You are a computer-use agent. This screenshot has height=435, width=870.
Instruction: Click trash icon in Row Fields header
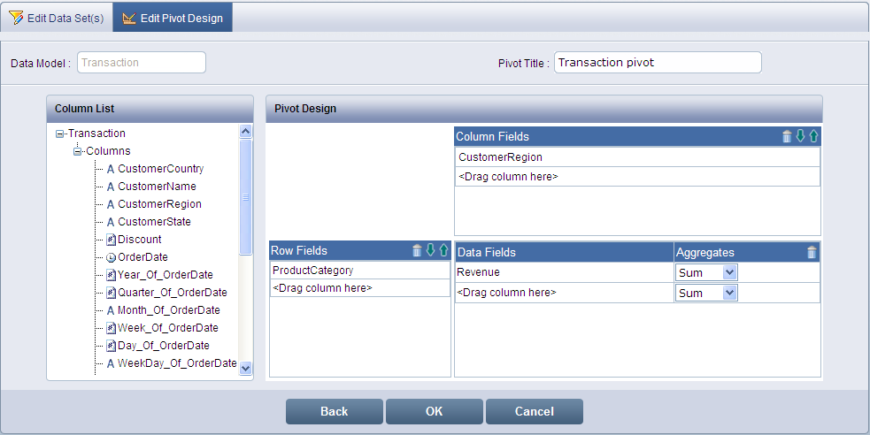(417, 250)
